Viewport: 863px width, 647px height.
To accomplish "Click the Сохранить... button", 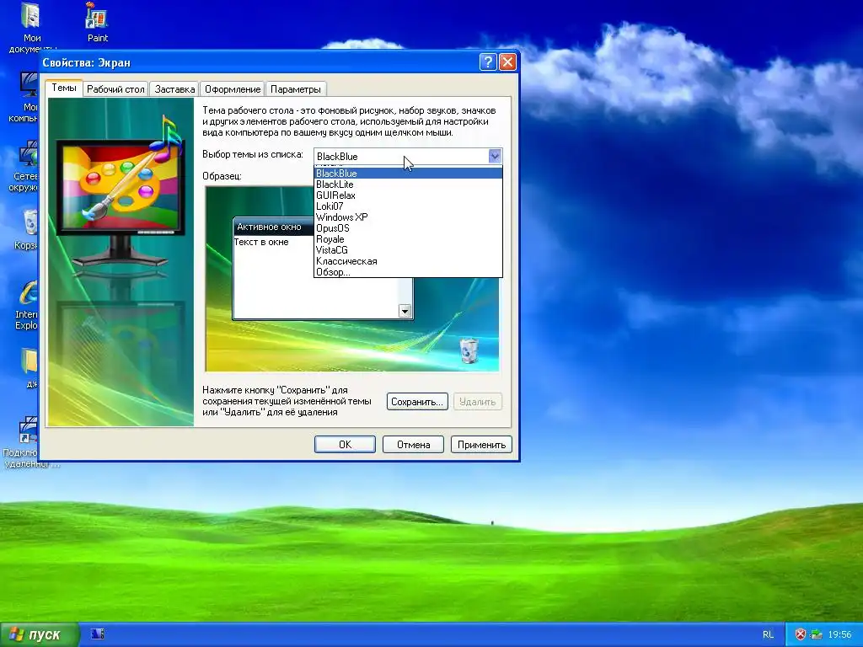I will pos(417,402).
